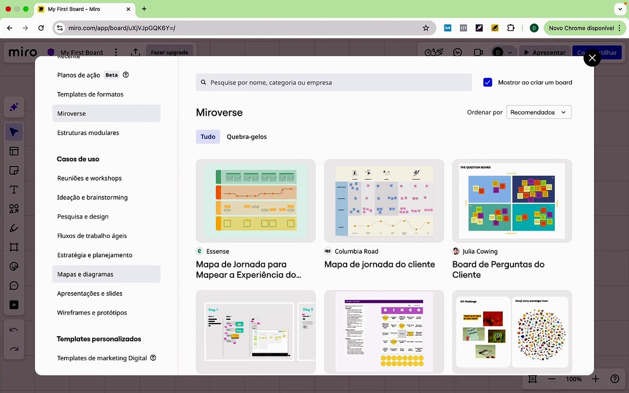The width and height of the screenshot is (629, 393).
Task: Open Mapa de jornada do cliente thumbnail
Action: 384,201
